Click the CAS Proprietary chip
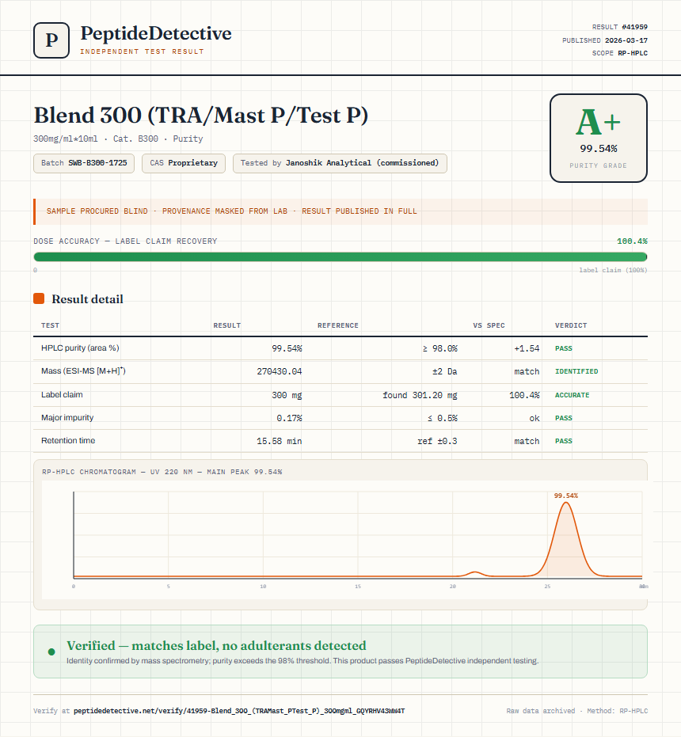Viewport: 681px width, 737px height. pos(184,163)
